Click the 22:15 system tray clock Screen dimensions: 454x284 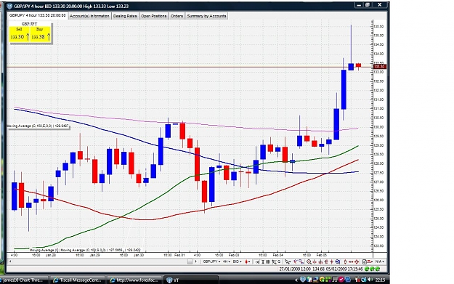pyautogui.click(x=380, y=280)
